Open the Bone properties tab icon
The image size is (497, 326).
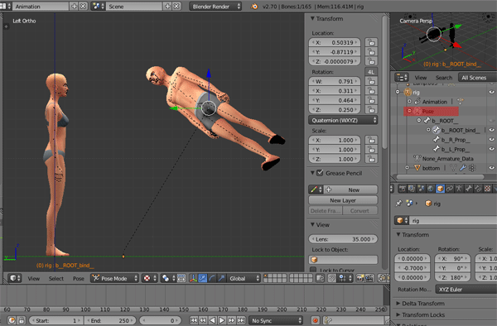pyautogui.click(x=469, y=189)
